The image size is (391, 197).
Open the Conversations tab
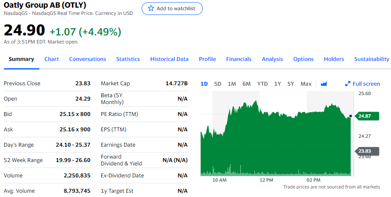(x=88, y=59)
